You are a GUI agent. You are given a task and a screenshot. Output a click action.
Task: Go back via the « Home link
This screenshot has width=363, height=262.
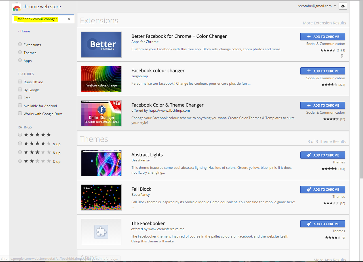click(x=24, y=31)
